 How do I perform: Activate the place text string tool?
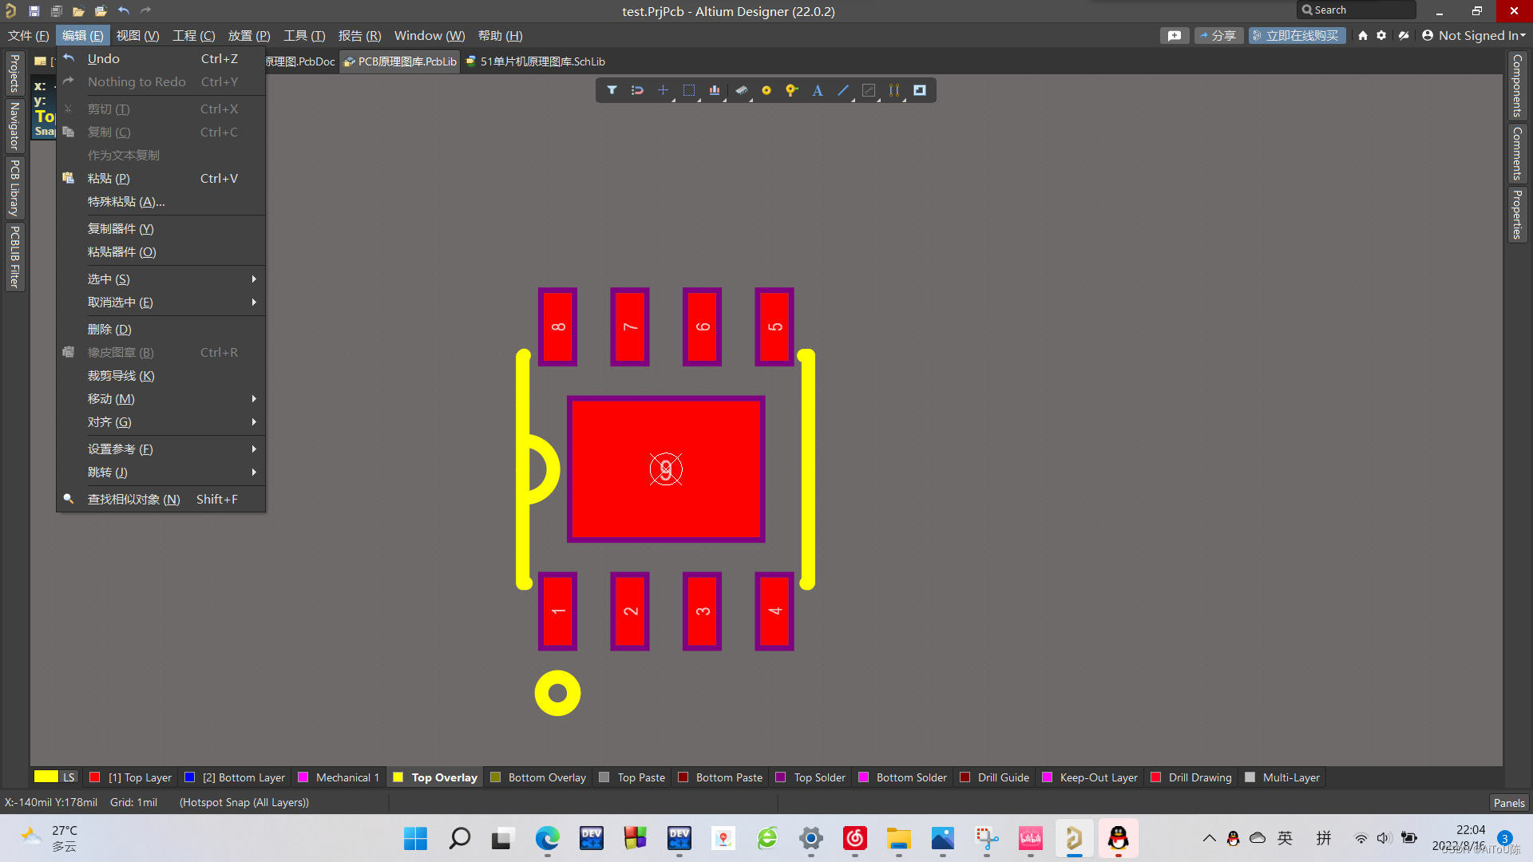click(818, 90)
